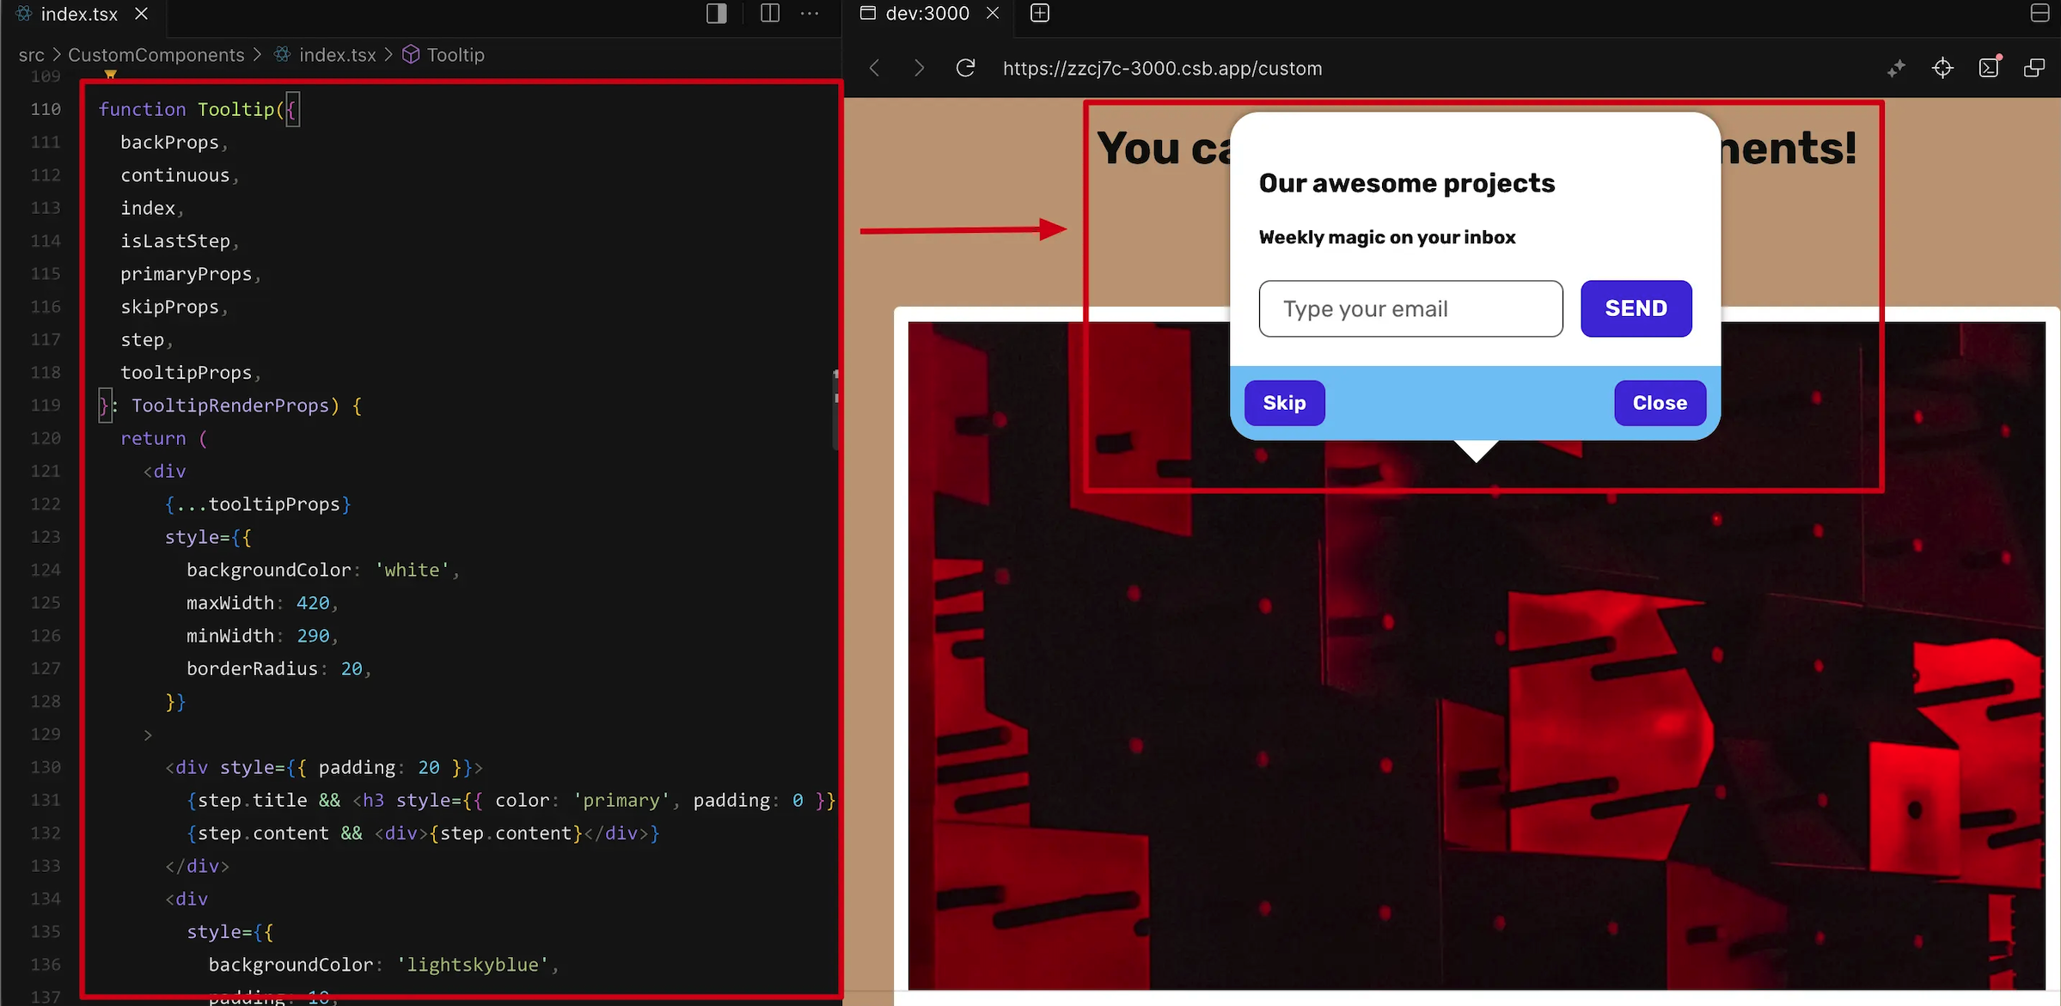Click src breadcrumb segment
Image resolution: width=2061 pixels, height=1006 pixels.
(31, 55)
